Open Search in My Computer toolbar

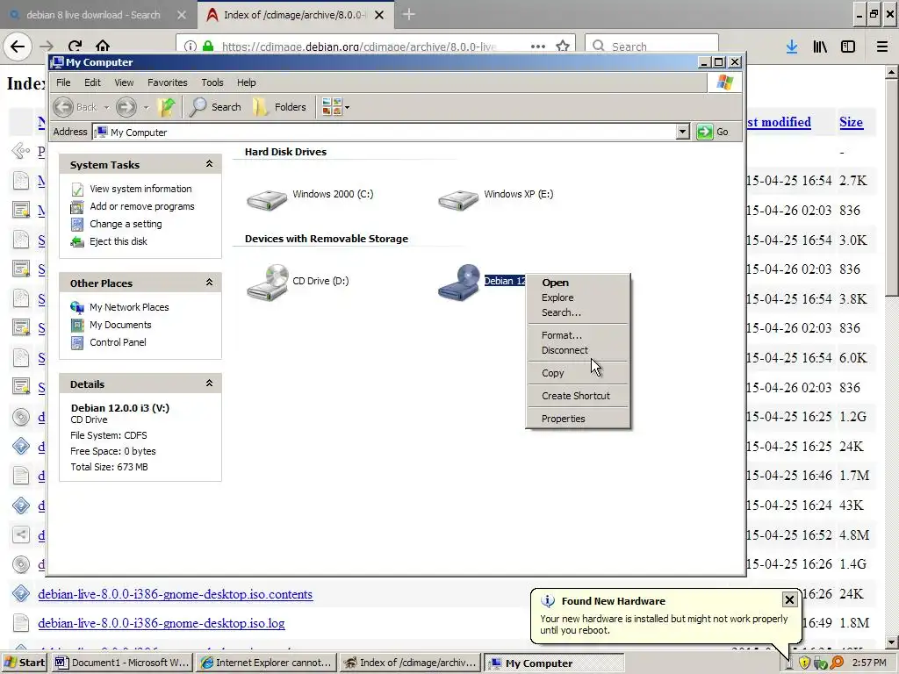pyautogui.click(x=216, y=107)
